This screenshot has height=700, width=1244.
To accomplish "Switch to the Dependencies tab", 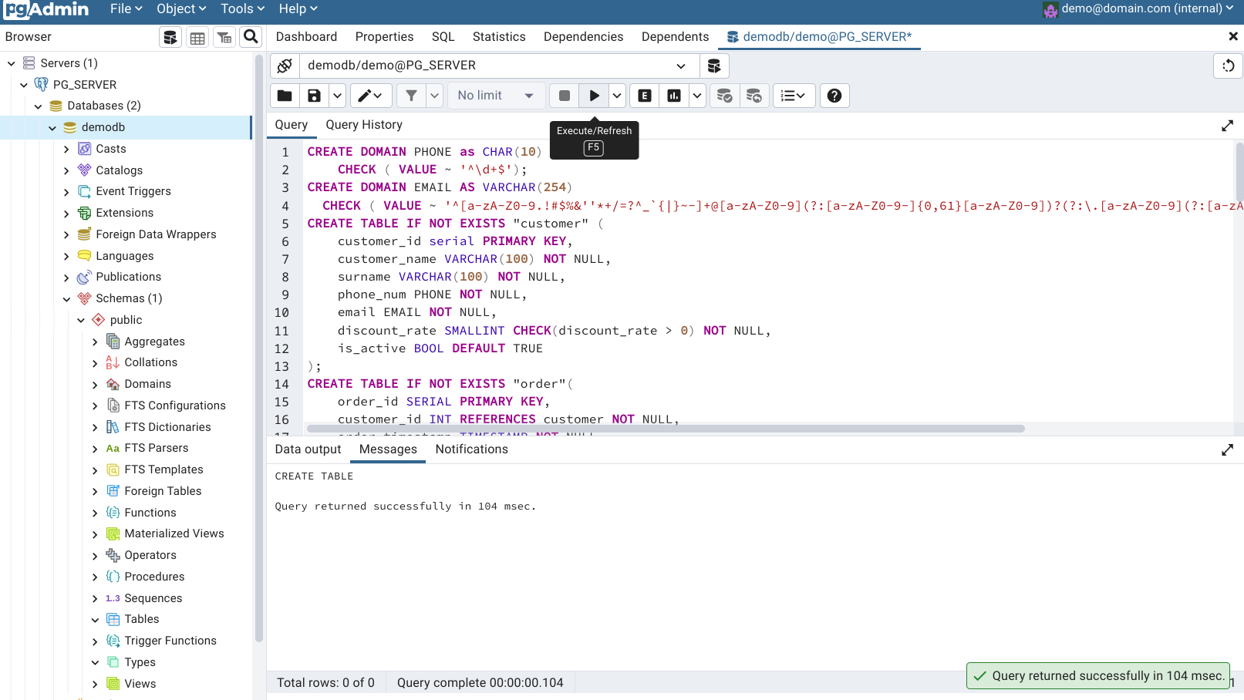I will pyautogui.click(x=583, y=37).
